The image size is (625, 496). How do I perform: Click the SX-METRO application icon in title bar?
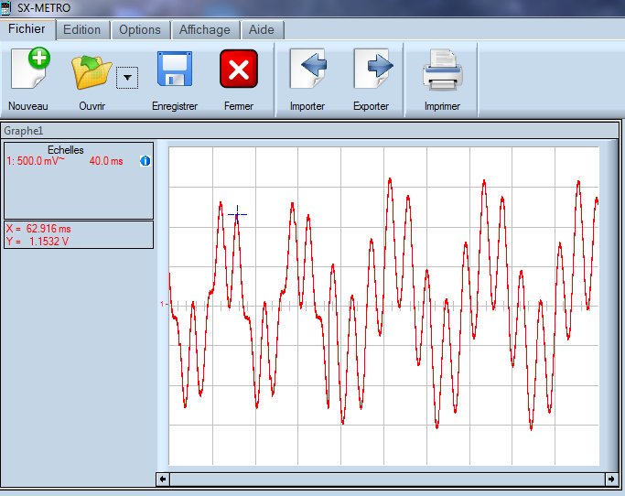(x=5, y=7)
